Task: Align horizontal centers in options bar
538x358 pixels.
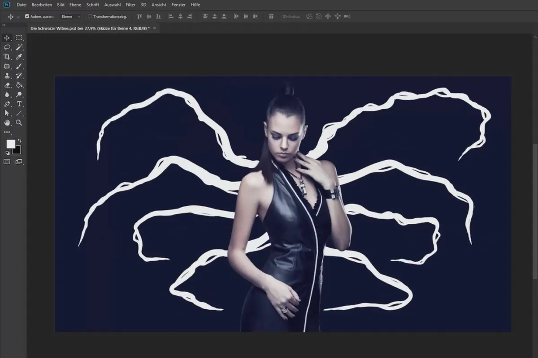Action: pyautogui.click(x=180, y=17)
